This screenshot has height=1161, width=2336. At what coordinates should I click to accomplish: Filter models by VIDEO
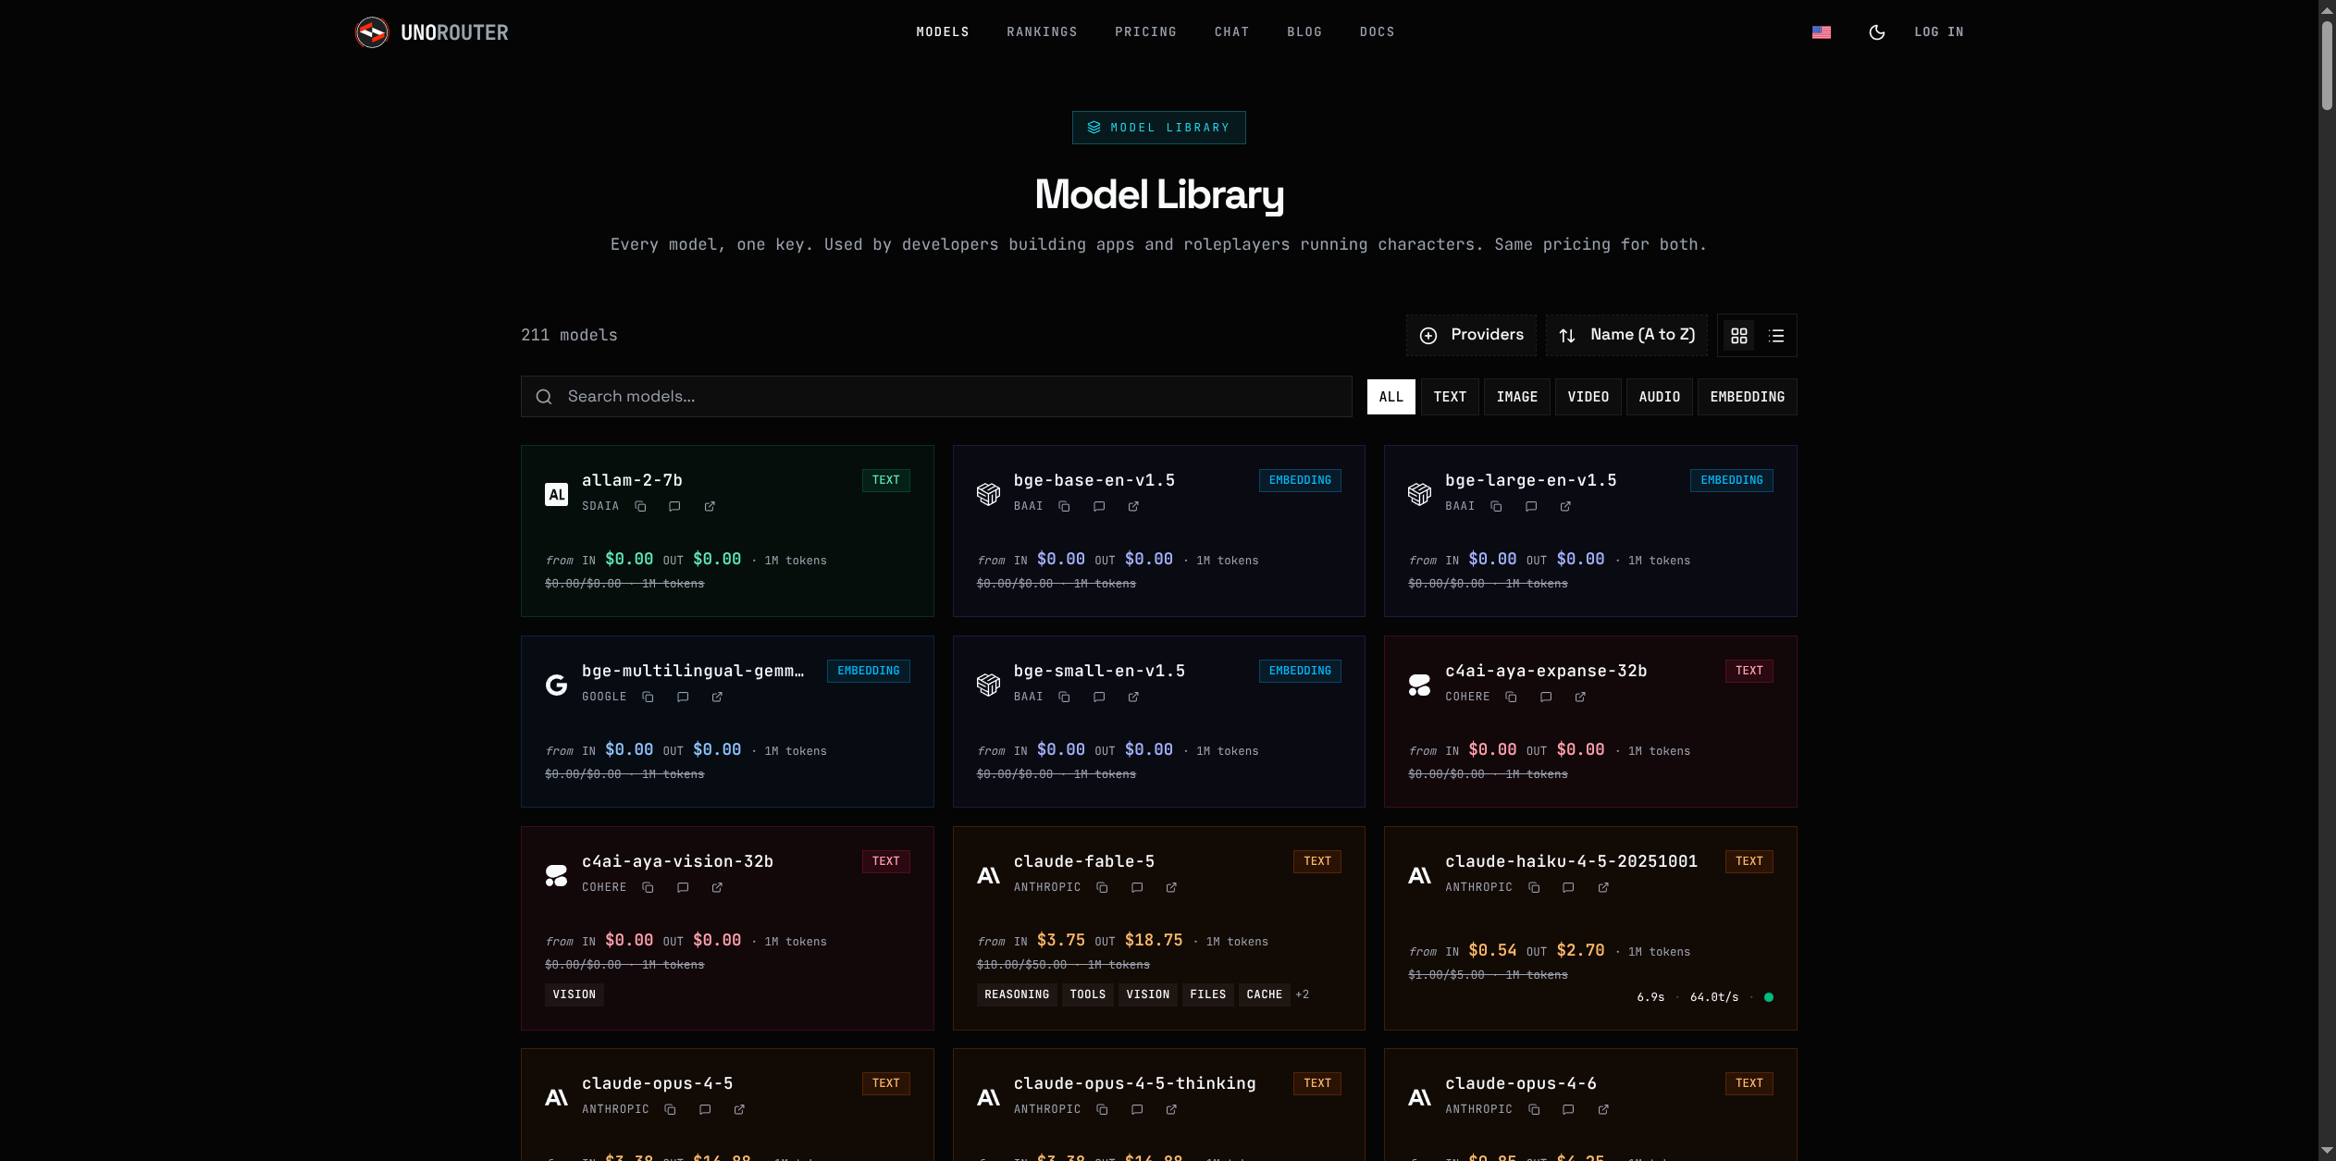[x=1588, y=397]
